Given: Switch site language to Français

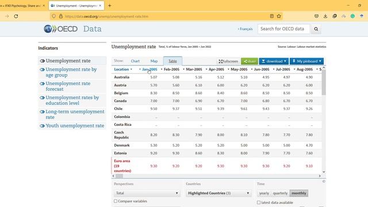Looking at the screenshot, I should coord(246,29).
